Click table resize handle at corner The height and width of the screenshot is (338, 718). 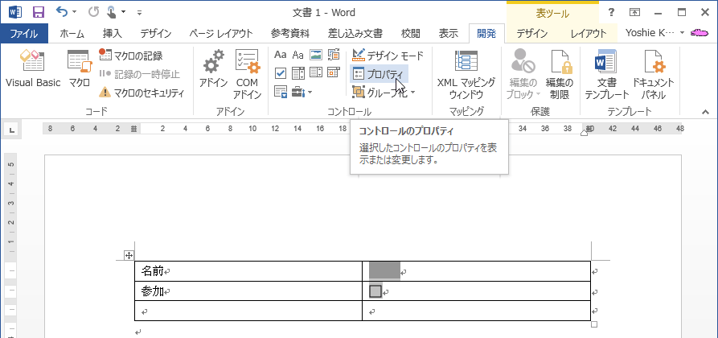click(594, 324)
